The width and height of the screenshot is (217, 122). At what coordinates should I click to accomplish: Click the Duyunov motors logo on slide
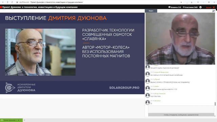(20, 87)
